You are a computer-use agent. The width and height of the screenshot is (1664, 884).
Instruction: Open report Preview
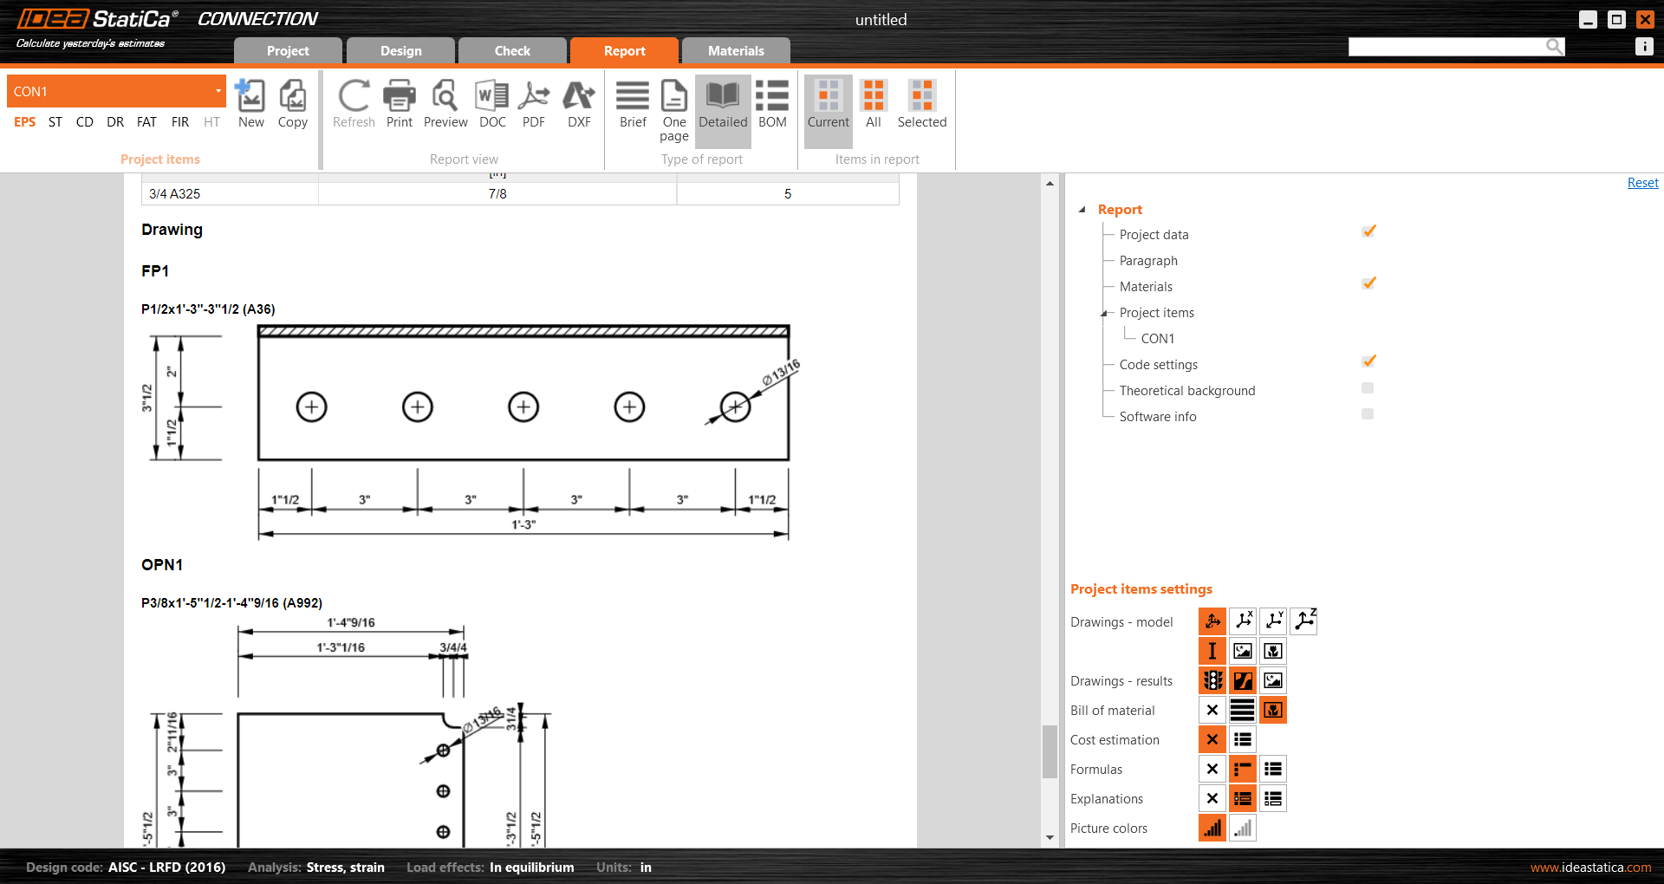click(x=445, y=104)
